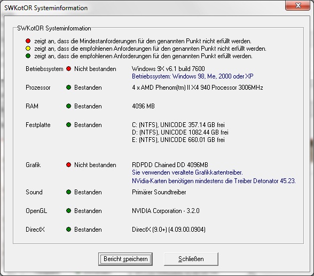Click 'RDPDD Chained DD 4096MB' text

[170, 165]
